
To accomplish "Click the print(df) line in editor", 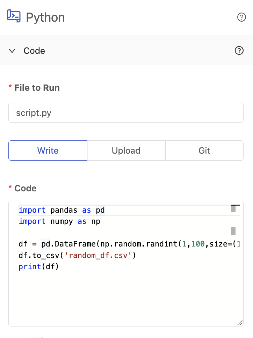I will click(38, 267).
